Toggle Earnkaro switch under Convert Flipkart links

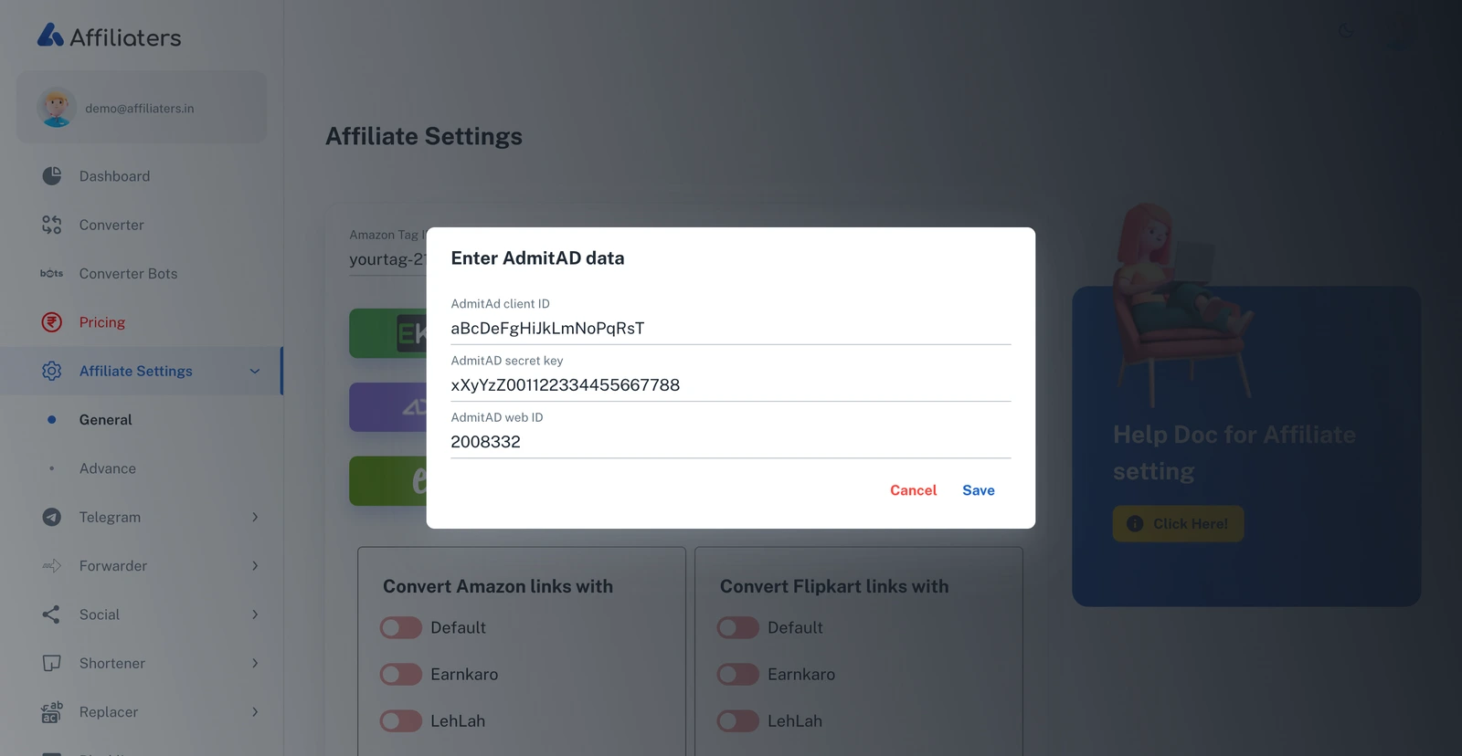737,674
